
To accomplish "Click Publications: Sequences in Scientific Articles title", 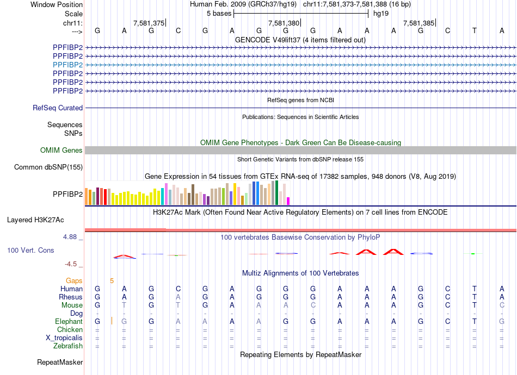I will [x=300, y=117].
